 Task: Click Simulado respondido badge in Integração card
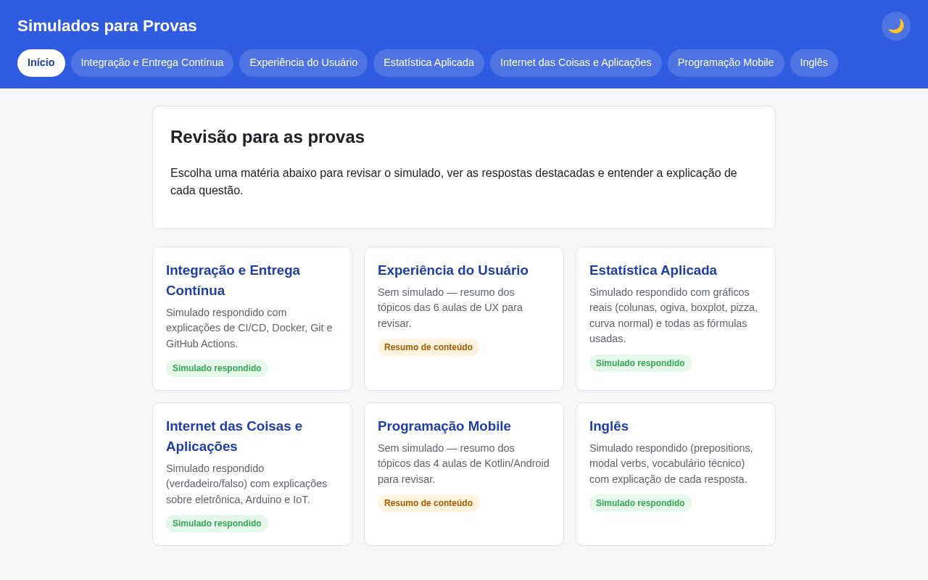[217, 368]
